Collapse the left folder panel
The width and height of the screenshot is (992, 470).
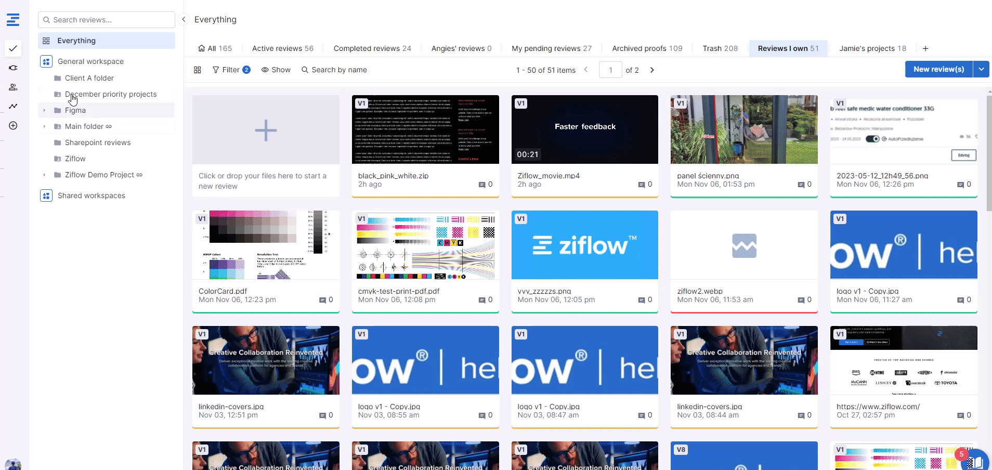[184, 20]
